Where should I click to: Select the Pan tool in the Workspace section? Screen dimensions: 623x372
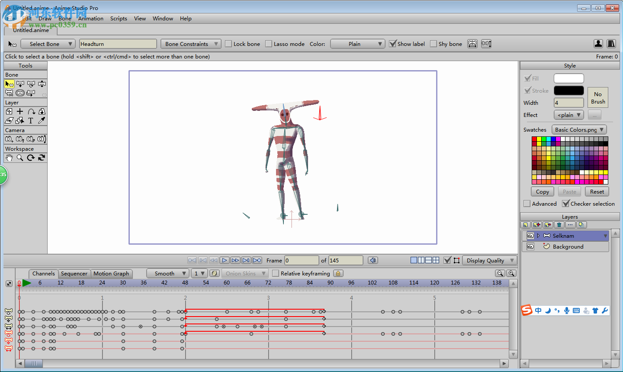[9, 158]
